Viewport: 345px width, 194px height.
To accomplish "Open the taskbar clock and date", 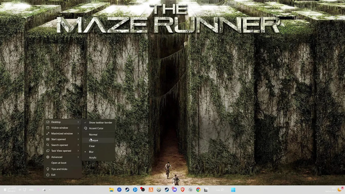I will point(12,190).
